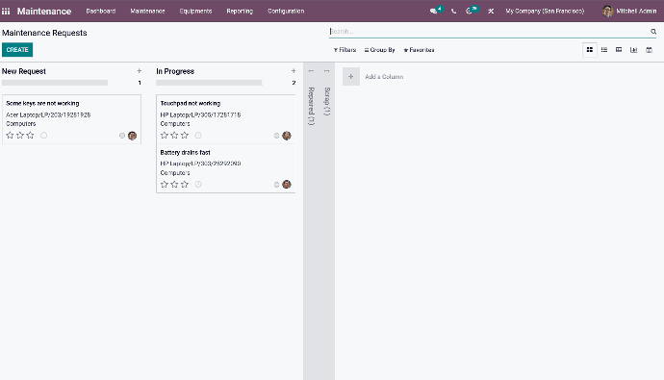Set third star priority on Some keys card

(30, 136)
